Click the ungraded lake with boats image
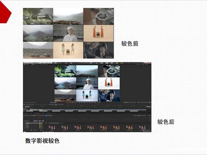The height and width of the screenshot is (155, 207). [68, 16]
